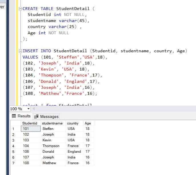The image size is (196, 175).
Task: Select the cell with Studentid 107
Action: (x=31, y=157)
